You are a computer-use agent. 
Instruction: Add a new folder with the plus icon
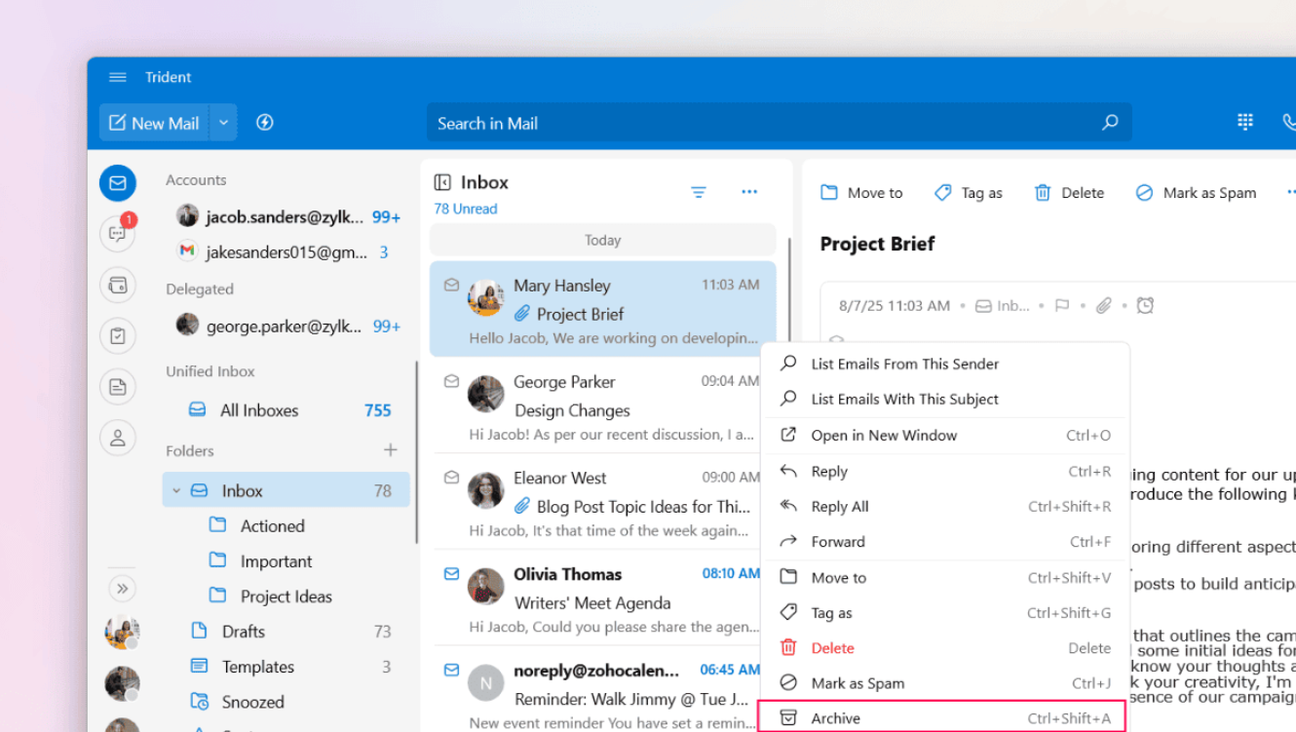tap(390, 450)
